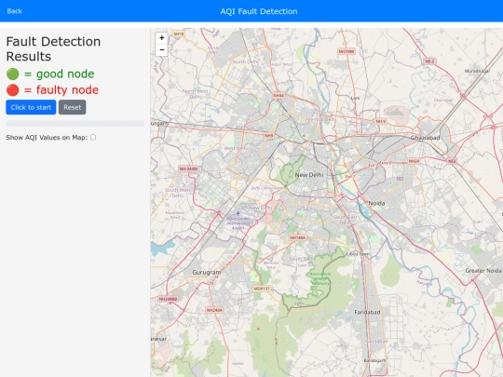
Task: Reset the fault detection results
Action: click(72, 107)
